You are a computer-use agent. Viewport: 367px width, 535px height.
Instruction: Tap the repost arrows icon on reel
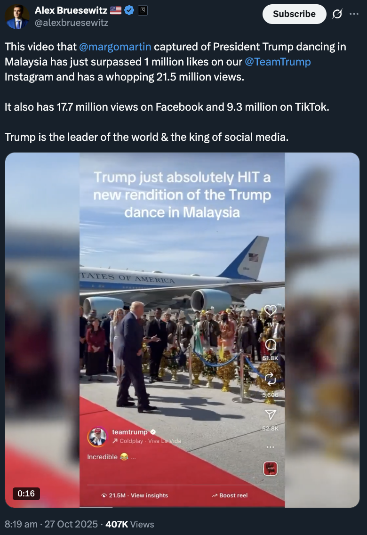point(270,379)
